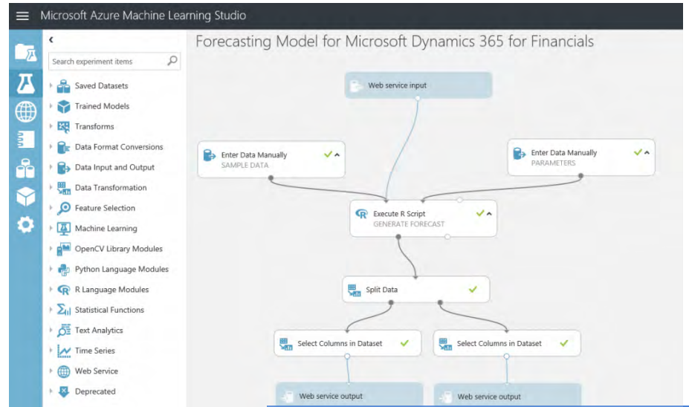
Task: Select right Select Columns in Dataset module
Action: pyautogui.click(x=507, y=343)
